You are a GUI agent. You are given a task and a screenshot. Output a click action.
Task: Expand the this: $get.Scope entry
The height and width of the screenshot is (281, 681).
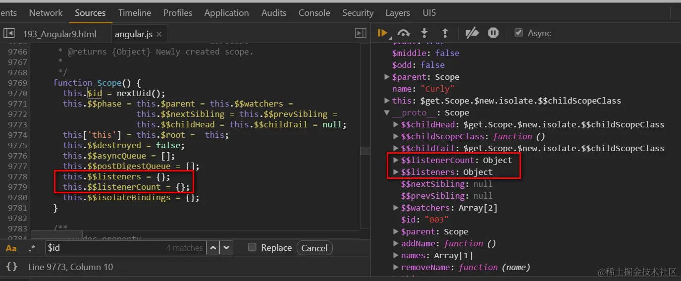(x=387, y=101)
